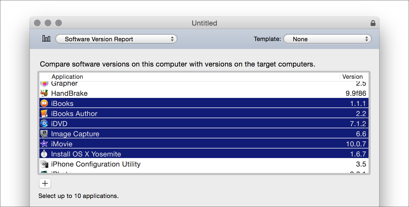Sort by the Application column header
The image size is (409, 207).
point(67,77)
